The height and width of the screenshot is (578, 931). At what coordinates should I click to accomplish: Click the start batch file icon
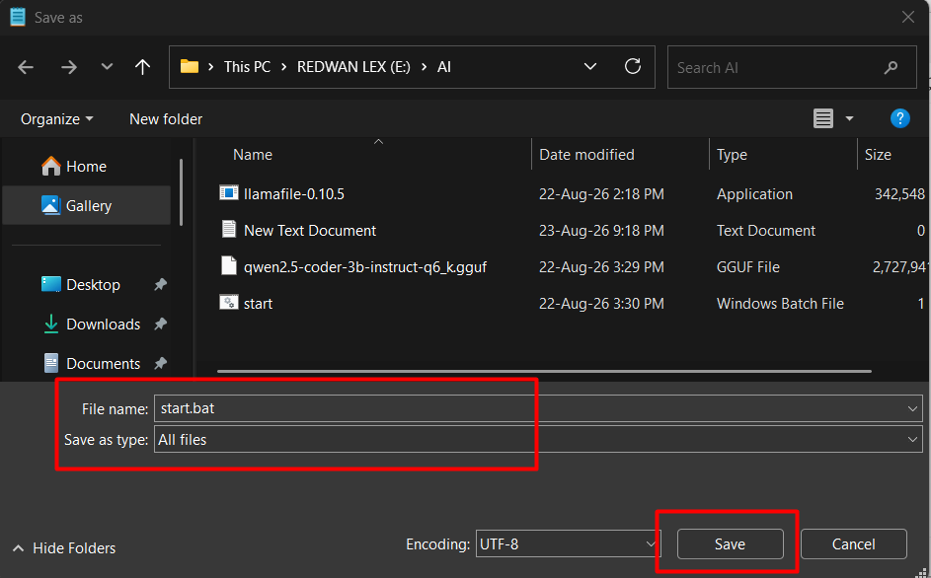tap(229, 303)
